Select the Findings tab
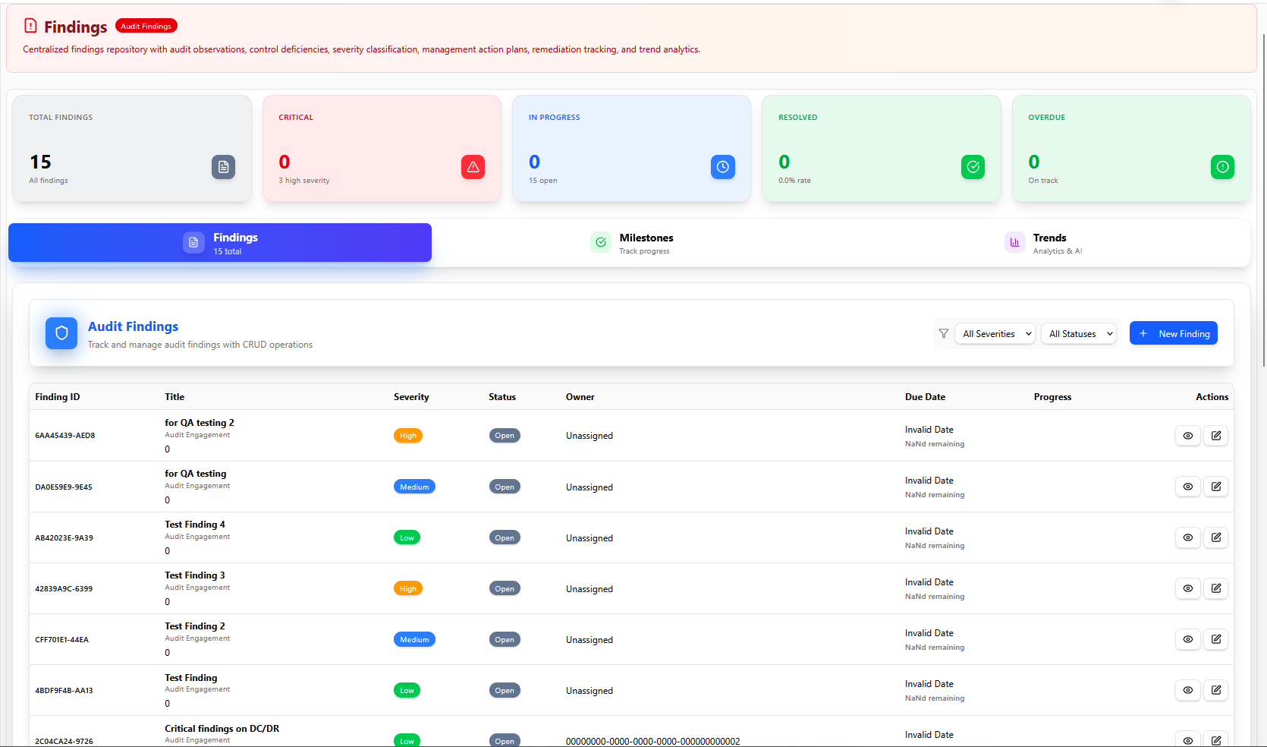Viewport: 1267px width, 747px height. tap(220, 243)
